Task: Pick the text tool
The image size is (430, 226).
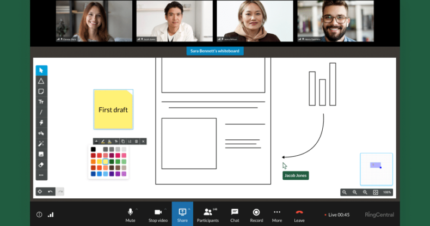Action: coord(41,102)
